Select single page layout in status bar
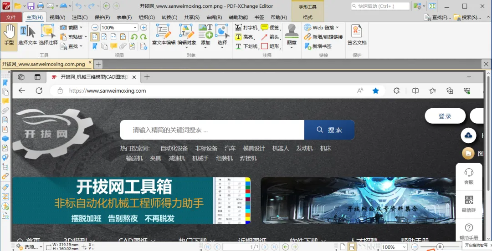492x251 pixels. click(343, 247)
